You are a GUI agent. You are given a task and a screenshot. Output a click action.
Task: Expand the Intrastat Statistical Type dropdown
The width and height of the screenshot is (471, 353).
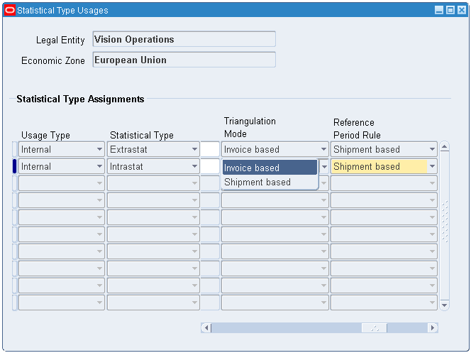194,167
